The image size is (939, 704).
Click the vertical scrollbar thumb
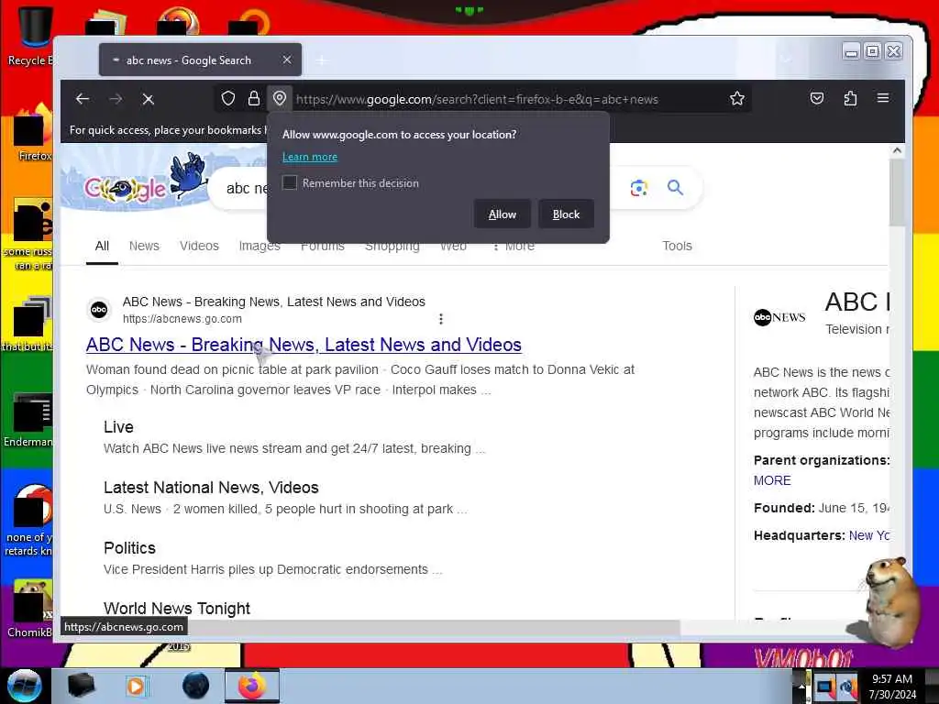pos(897,192)
